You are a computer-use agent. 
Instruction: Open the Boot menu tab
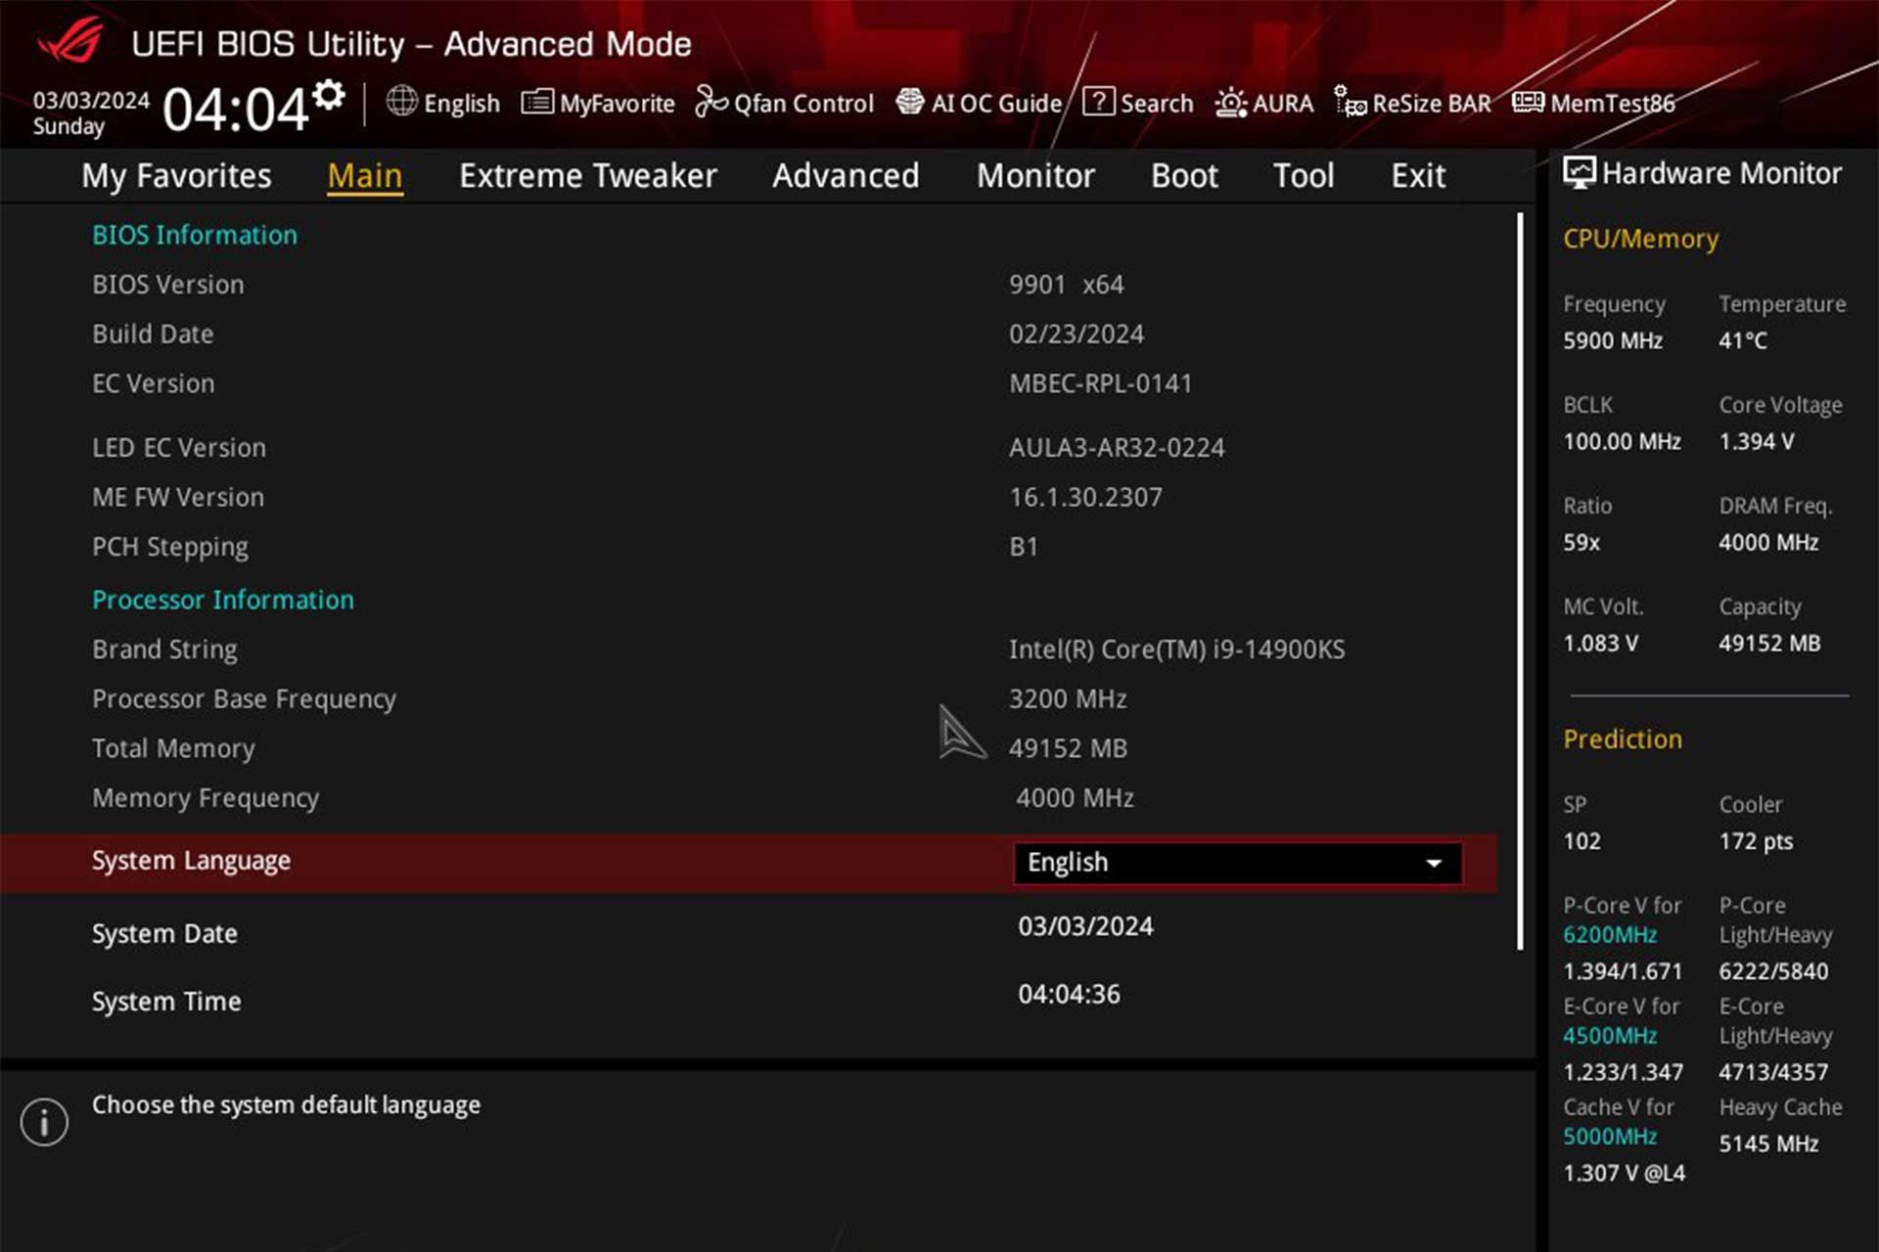pyautogui.click(x=1184, y=176)
